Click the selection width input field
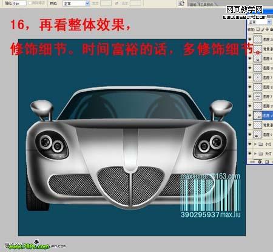Viewport: 273px width, 252px height. click(x=106, y=3)
